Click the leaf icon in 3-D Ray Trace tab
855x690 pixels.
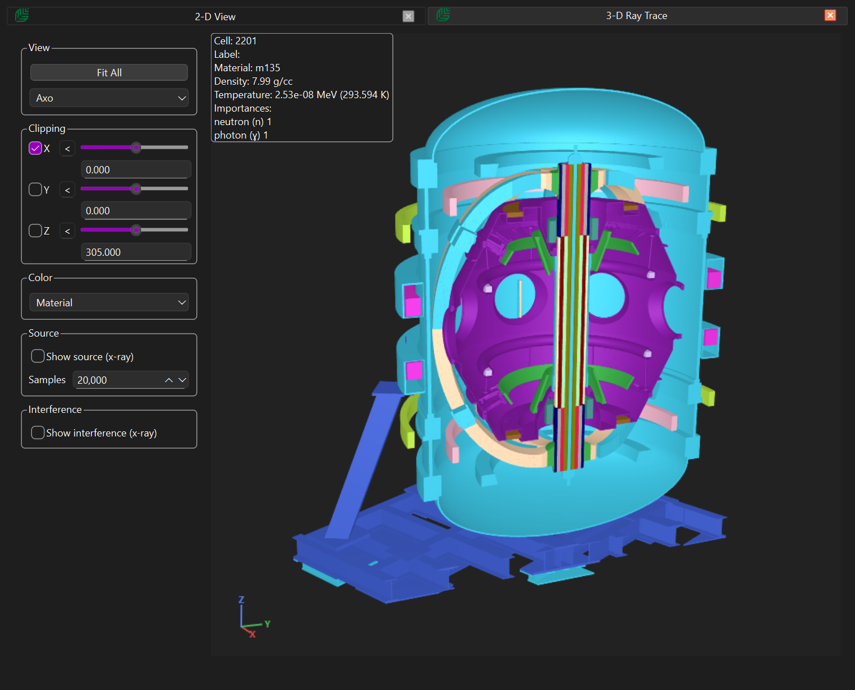(x=443, y=15)
